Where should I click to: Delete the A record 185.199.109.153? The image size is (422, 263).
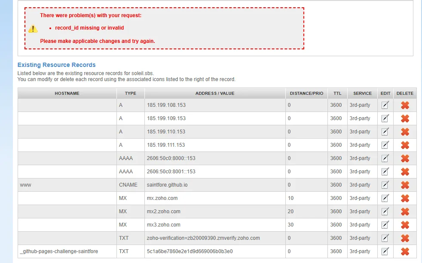tap(405, 118)
